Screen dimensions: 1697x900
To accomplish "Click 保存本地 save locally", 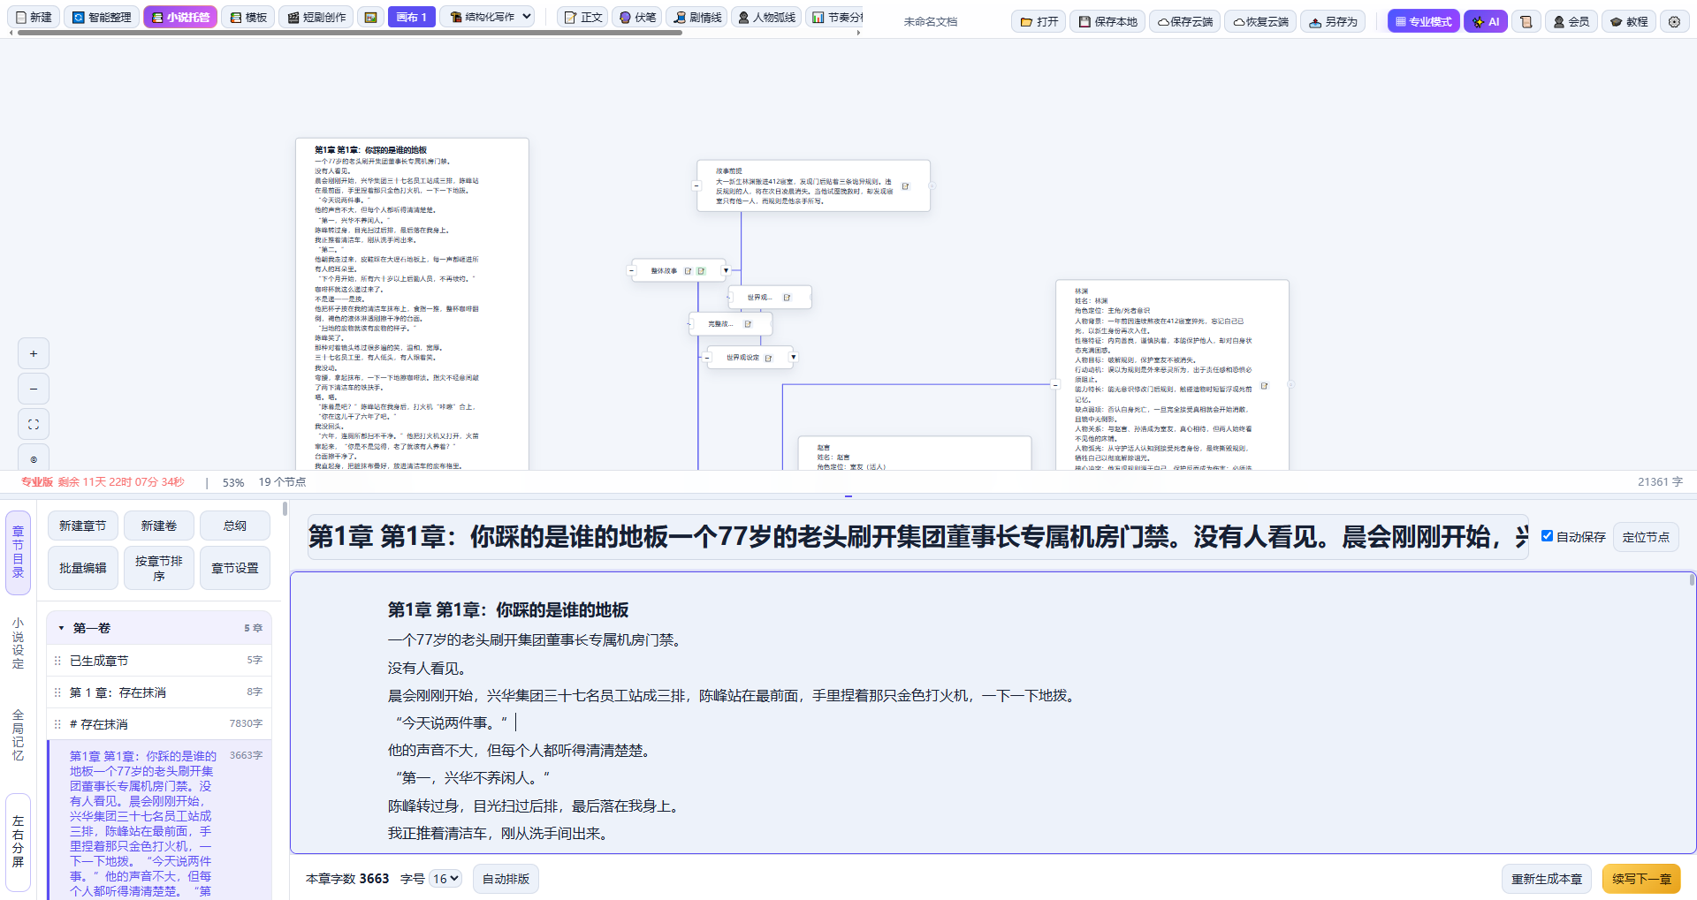I will click(1107, 21).
